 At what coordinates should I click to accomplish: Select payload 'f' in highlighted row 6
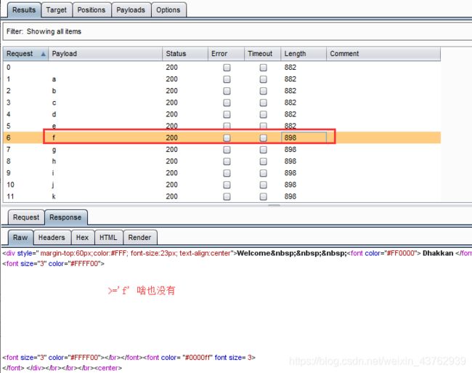tap(54, 138)
